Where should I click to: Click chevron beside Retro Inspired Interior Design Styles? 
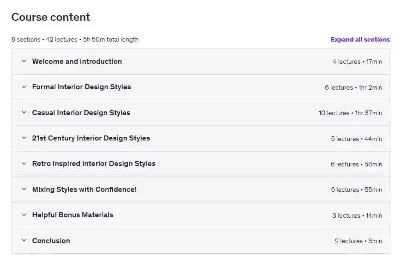[24, 164]
